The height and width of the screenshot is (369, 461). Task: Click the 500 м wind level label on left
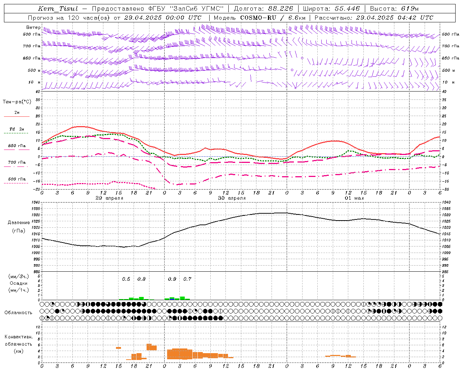(34, 70)
